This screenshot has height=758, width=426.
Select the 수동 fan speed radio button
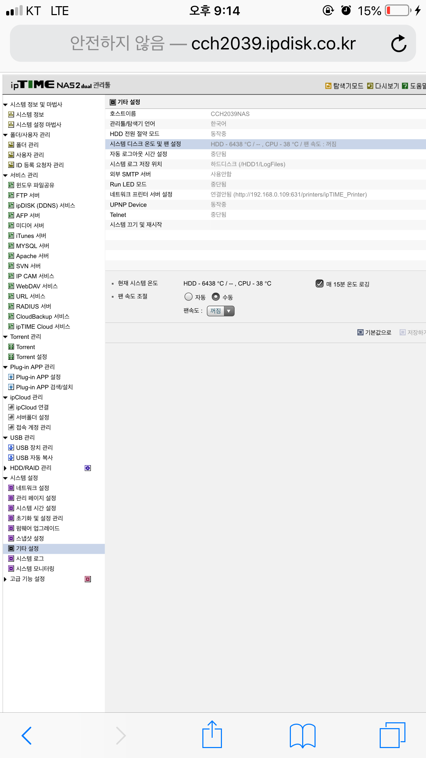coord(215,297)
